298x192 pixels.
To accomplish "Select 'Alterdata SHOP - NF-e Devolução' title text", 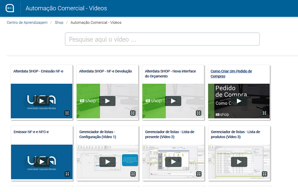I will click(x=106, y=71).
